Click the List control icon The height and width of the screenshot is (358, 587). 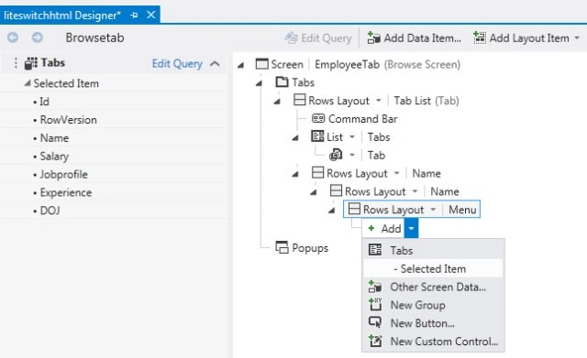pos(317,136)
